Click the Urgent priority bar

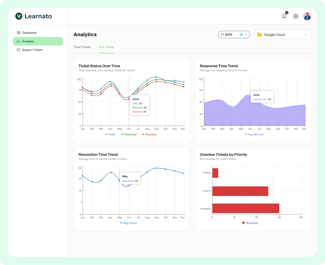coord(240,191)
